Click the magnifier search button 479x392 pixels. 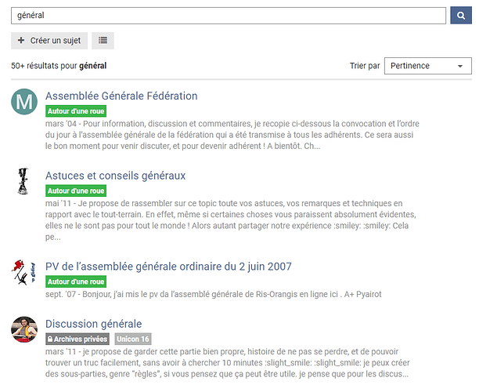461,16
